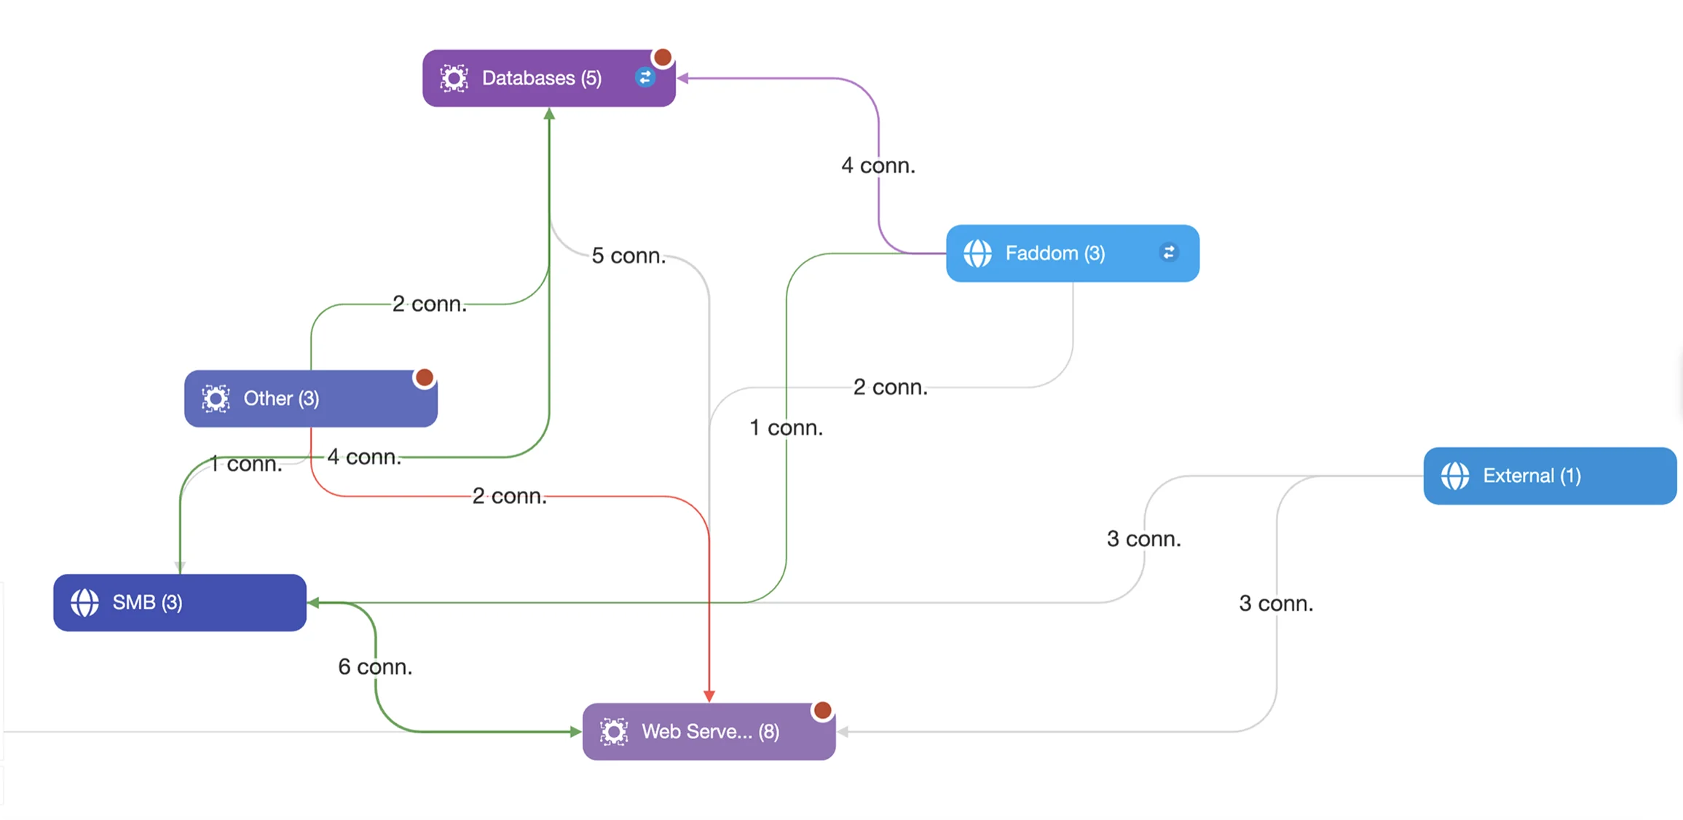This screenshot has height=820, width=1683.
Task: Click the purple 4 conn. link label
Action: 878,165
